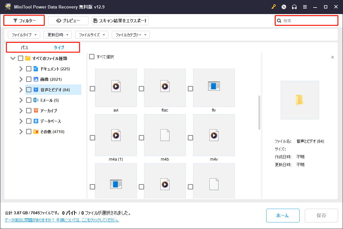Click the film icon for 音声とビデオ
Screen dimensions: 343x229
[36, 90]
